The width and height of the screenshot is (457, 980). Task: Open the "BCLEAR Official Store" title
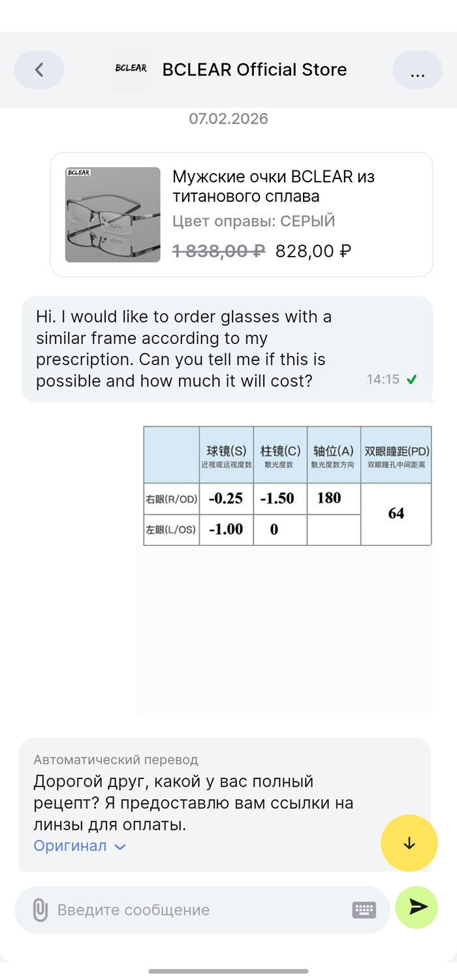[255, 70]
